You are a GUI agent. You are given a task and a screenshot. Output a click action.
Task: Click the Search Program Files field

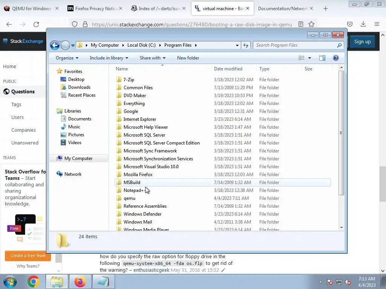click(298, 45)
